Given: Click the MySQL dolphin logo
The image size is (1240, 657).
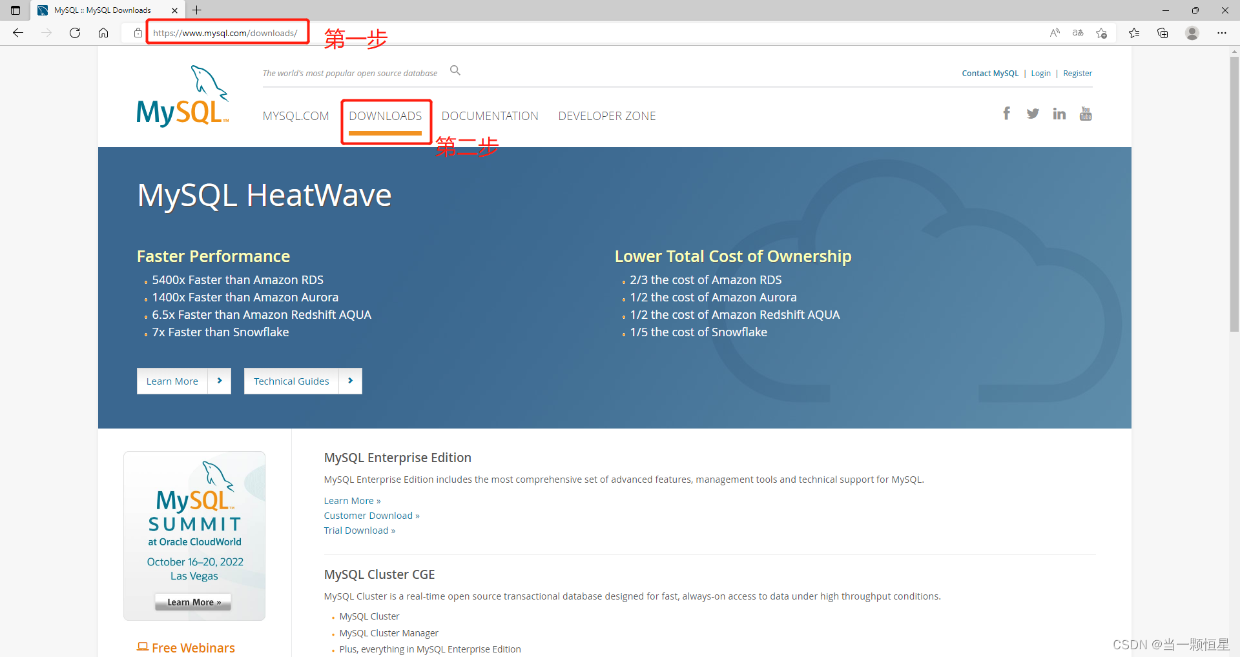Looking at the screenshot, I should [x=183, y=96].
